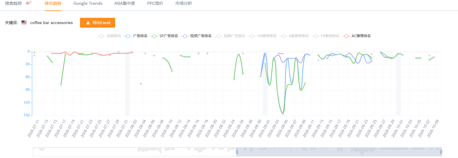Go to the PPC竞价 tab
This screenshot has width=458, height=158.
(x=155, y=4)
